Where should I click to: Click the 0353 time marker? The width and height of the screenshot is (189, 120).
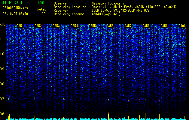[56, 26]
